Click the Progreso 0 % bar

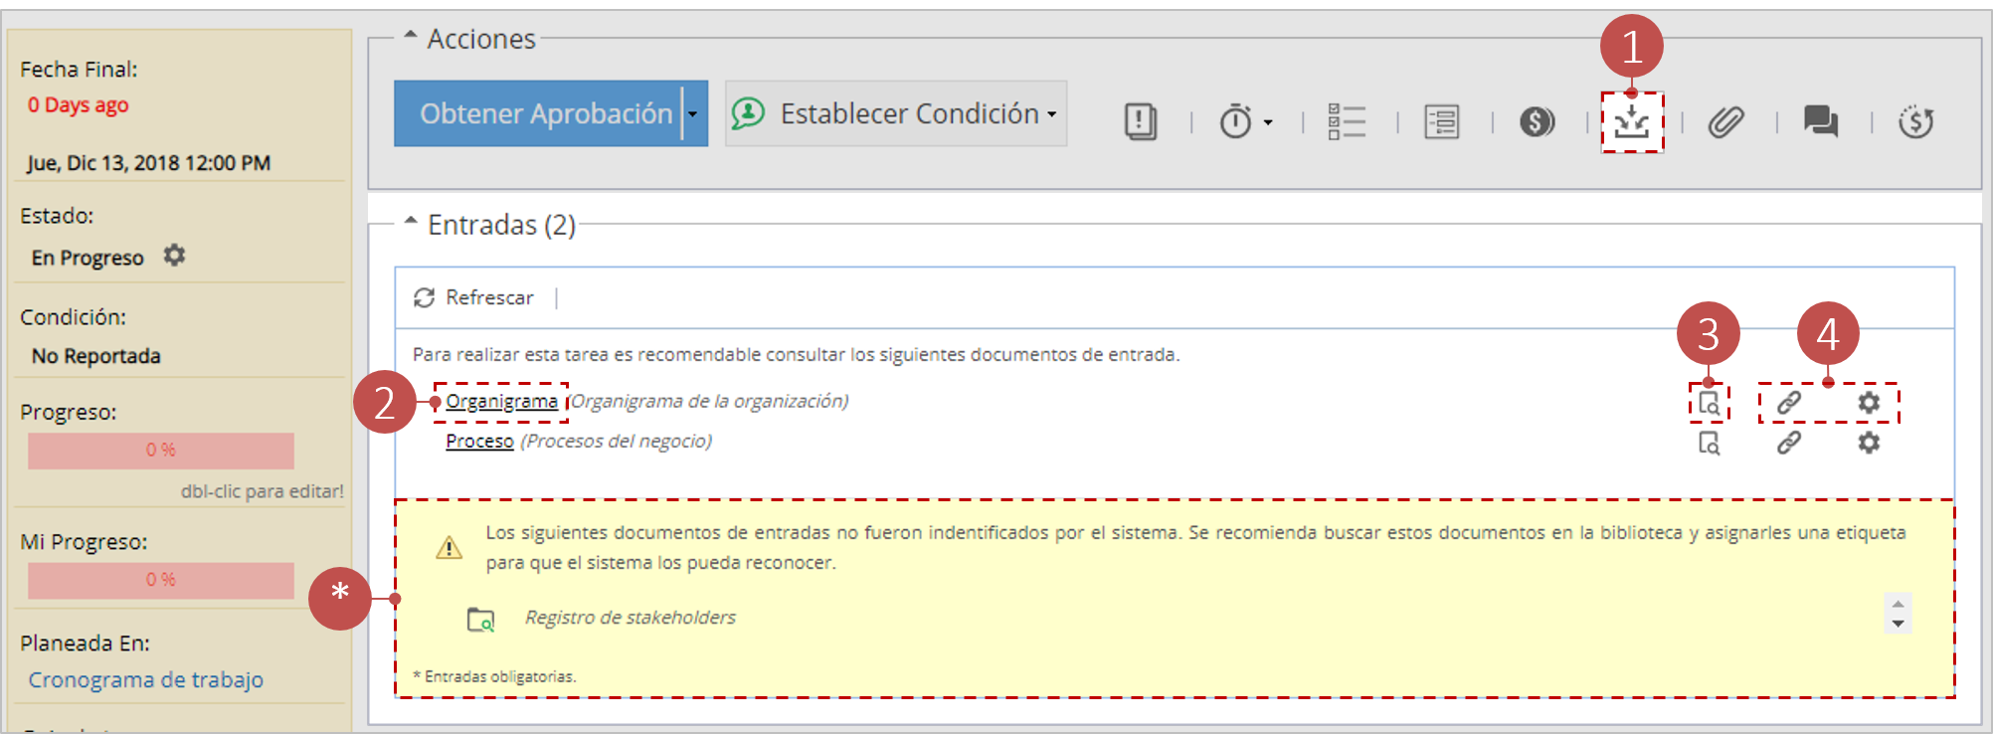161,450
